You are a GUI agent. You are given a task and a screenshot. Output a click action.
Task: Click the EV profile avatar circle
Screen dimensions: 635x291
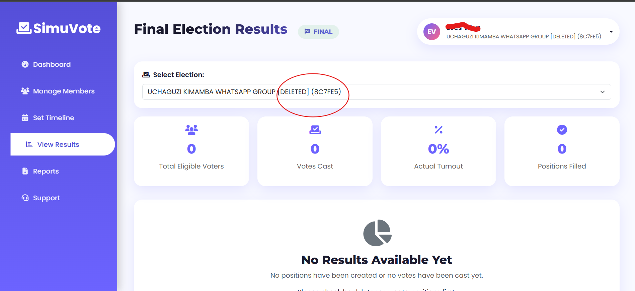(432, 32)
